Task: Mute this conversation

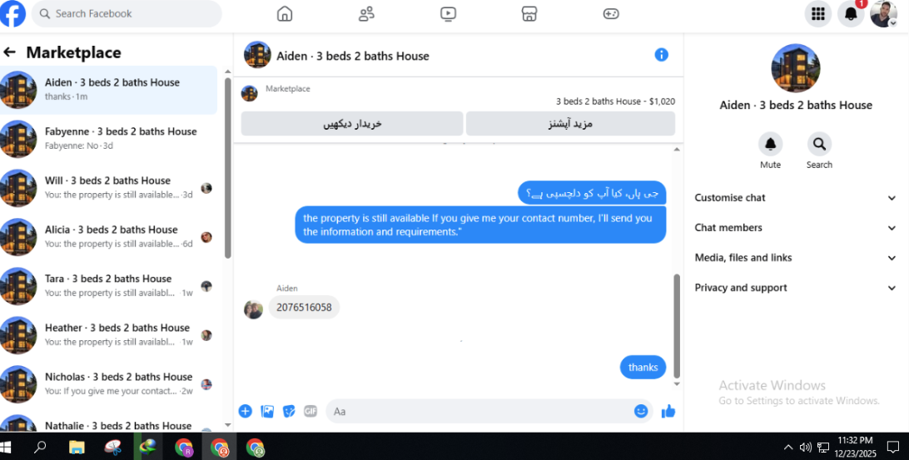Action: point(771,151)
